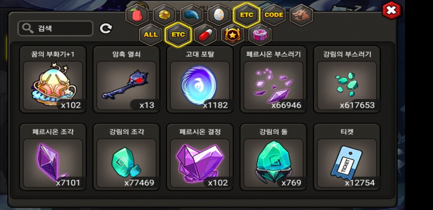Select the lower ETC subcategory filter

tap(178, 35)
